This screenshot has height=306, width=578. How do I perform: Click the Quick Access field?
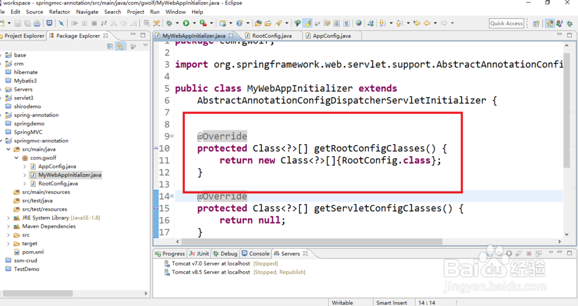pyautogui.click(x=506, y=23)
